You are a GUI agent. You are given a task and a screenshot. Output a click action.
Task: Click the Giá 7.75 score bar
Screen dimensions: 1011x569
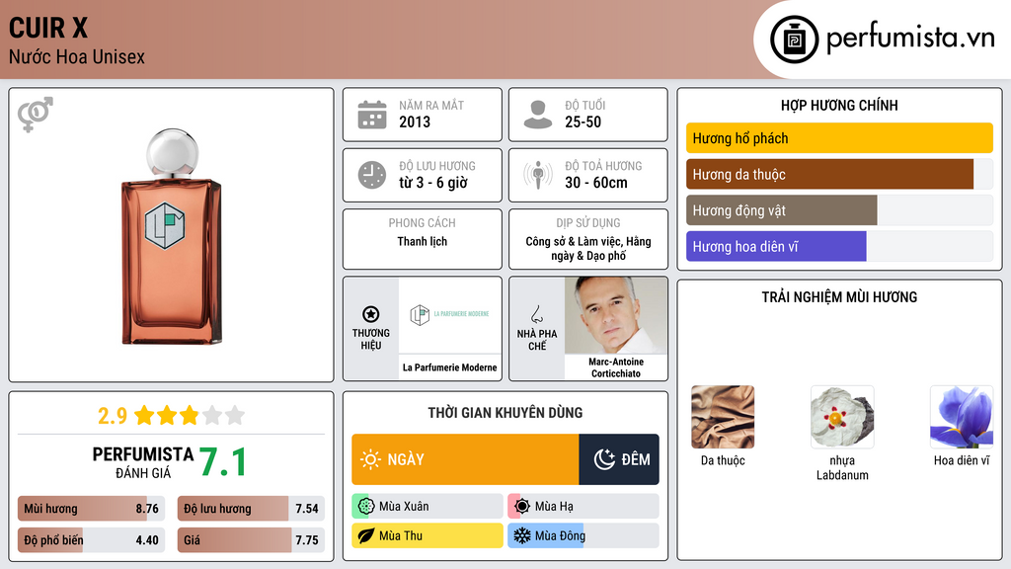(x=251, y=540)
